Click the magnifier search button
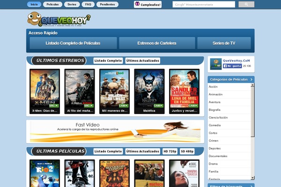This screenshot has height=187, width=281. click(246, 4)
